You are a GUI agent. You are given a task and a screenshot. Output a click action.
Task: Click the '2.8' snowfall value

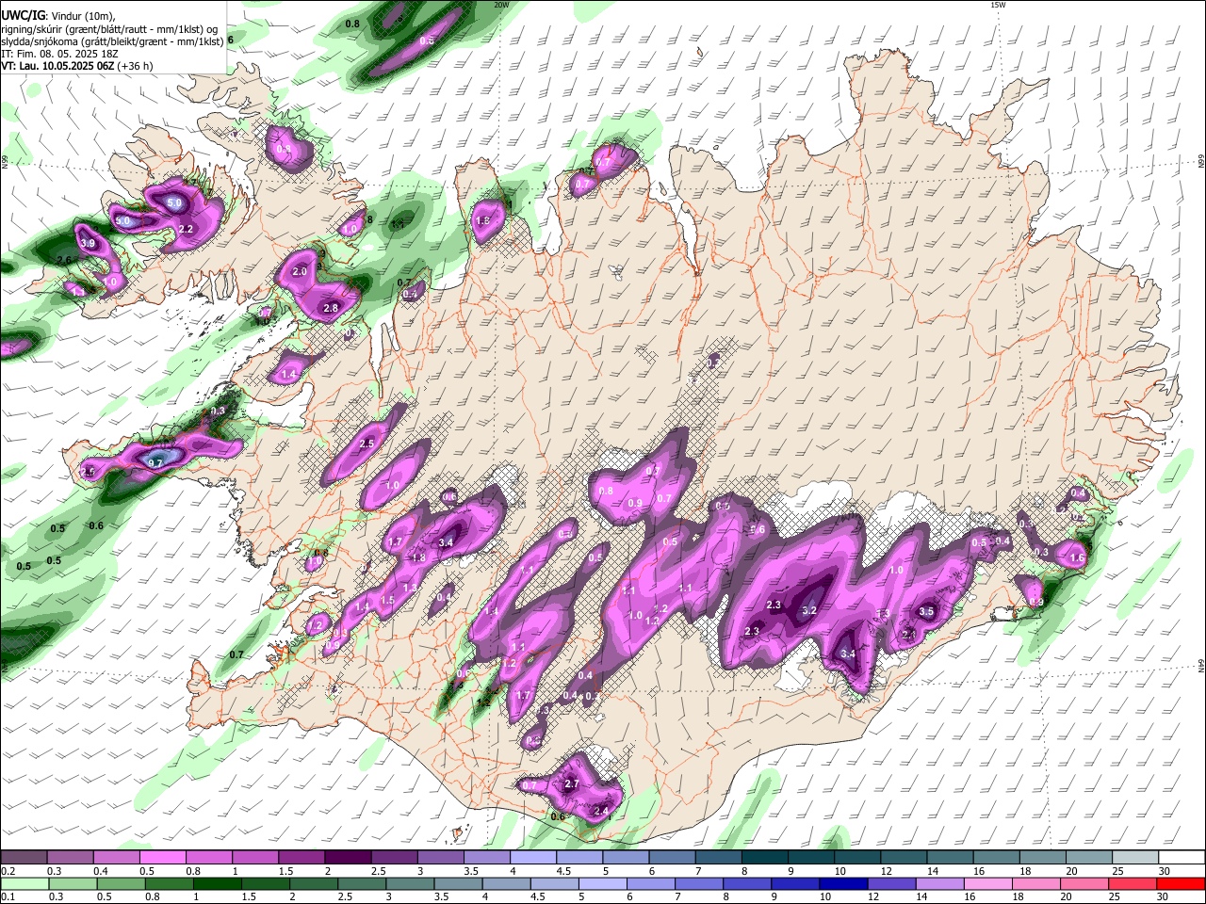coord(331,308)
